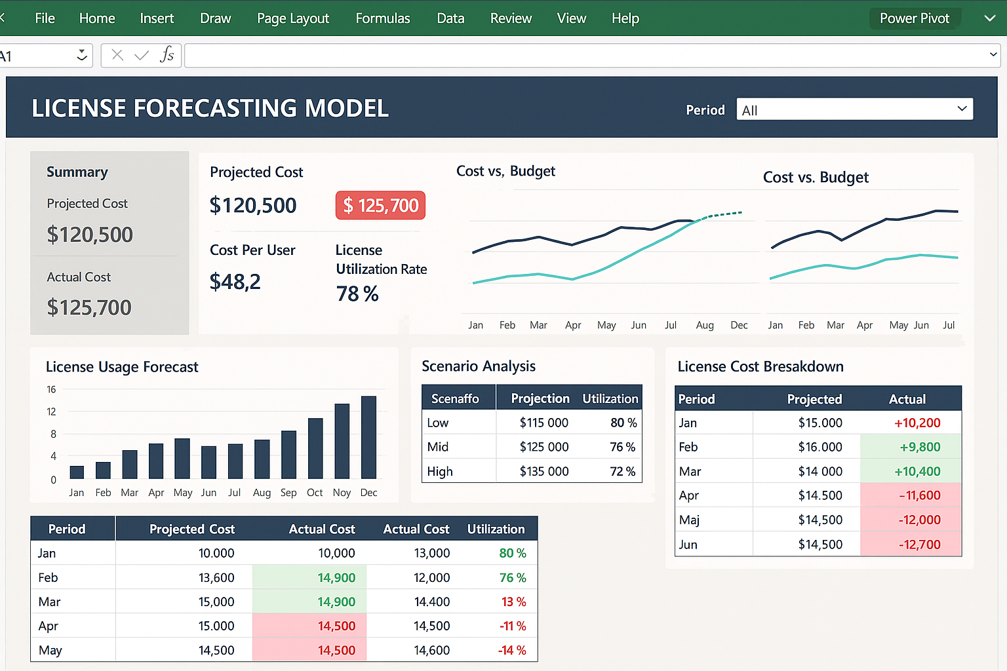Click the Actual header in License Cost Breakdown
The height and width of the screenshot is (671, 1007).
(907, 399)
